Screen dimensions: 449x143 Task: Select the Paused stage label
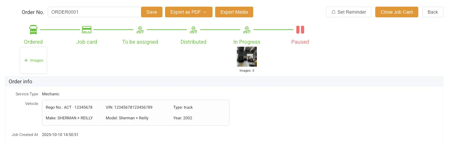300,42
